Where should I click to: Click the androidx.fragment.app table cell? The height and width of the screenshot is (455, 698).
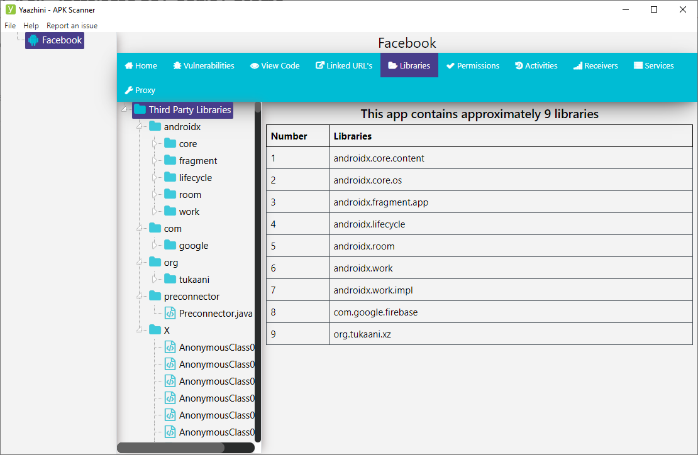click(511, 202)
